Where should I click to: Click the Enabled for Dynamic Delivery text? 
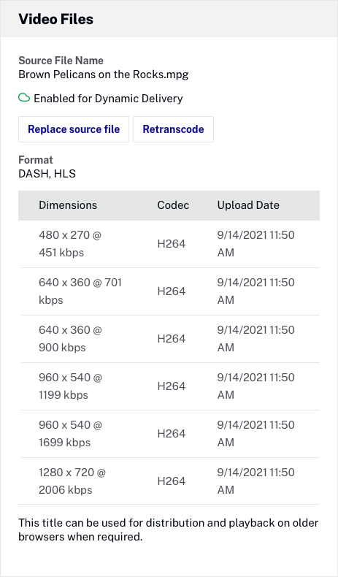[x=108, y=99]
